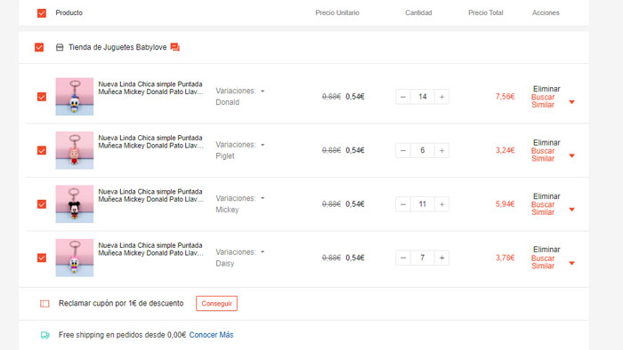This screenshot has height=350, width=623.
Task: Deselect the Donald keychain item checkbox
Action: 42,97
